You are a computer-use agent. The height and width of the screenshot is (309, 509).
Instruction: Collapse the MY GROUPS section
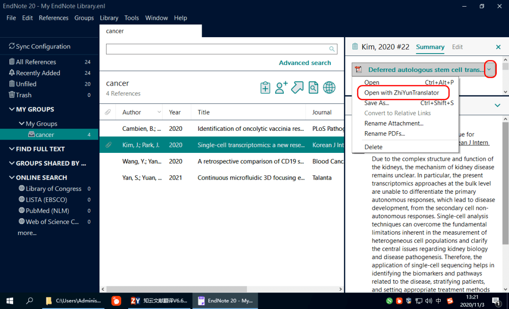[x=12, y=109]
